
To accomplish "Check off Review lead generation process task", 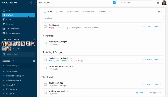I will pyautogui.click(x=45, y=68).
